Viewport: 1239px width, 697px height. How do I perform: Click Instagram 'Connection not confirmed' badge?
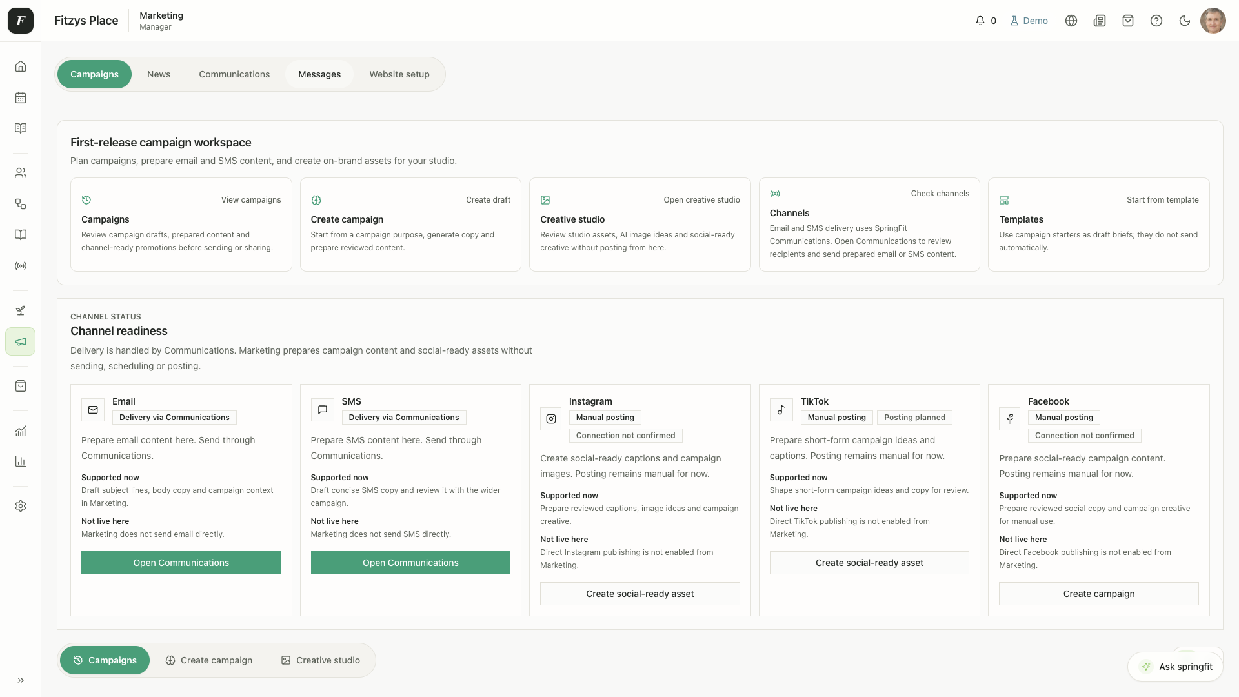pyautogui.click(x=625, y=436)
